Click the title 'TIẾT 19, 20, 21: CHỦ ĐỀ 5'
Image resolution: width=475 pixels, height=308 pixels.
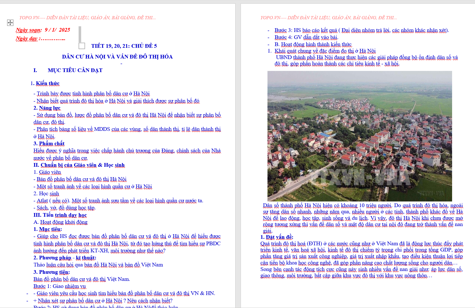pos(124,46)
